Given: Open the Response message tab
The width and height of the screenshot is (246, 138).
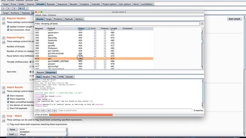Looking at the screenshot, I should pyautogui.click(x=51, y=72).
